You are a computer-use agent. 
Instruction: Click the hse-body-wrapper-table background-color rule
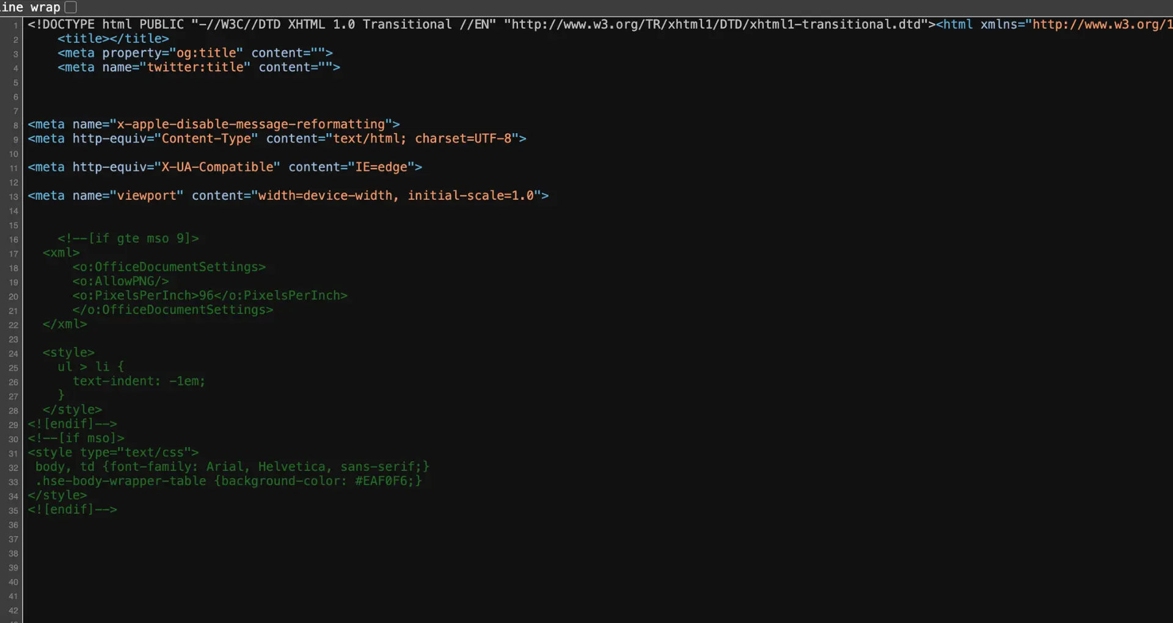click(x=228, y=481)
